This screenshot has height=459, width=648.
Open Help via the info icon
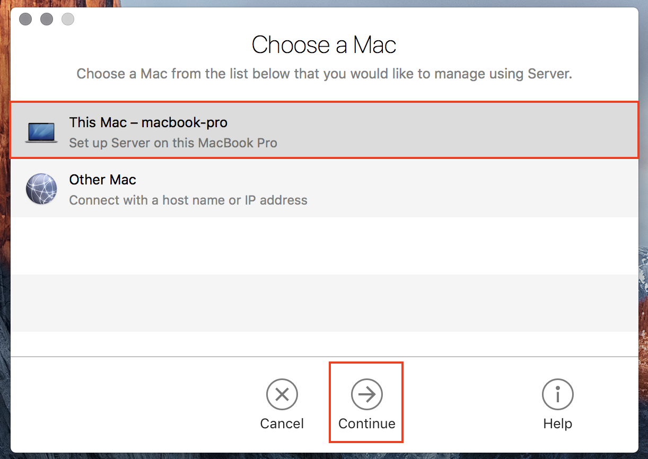click(x=557, y=394)
